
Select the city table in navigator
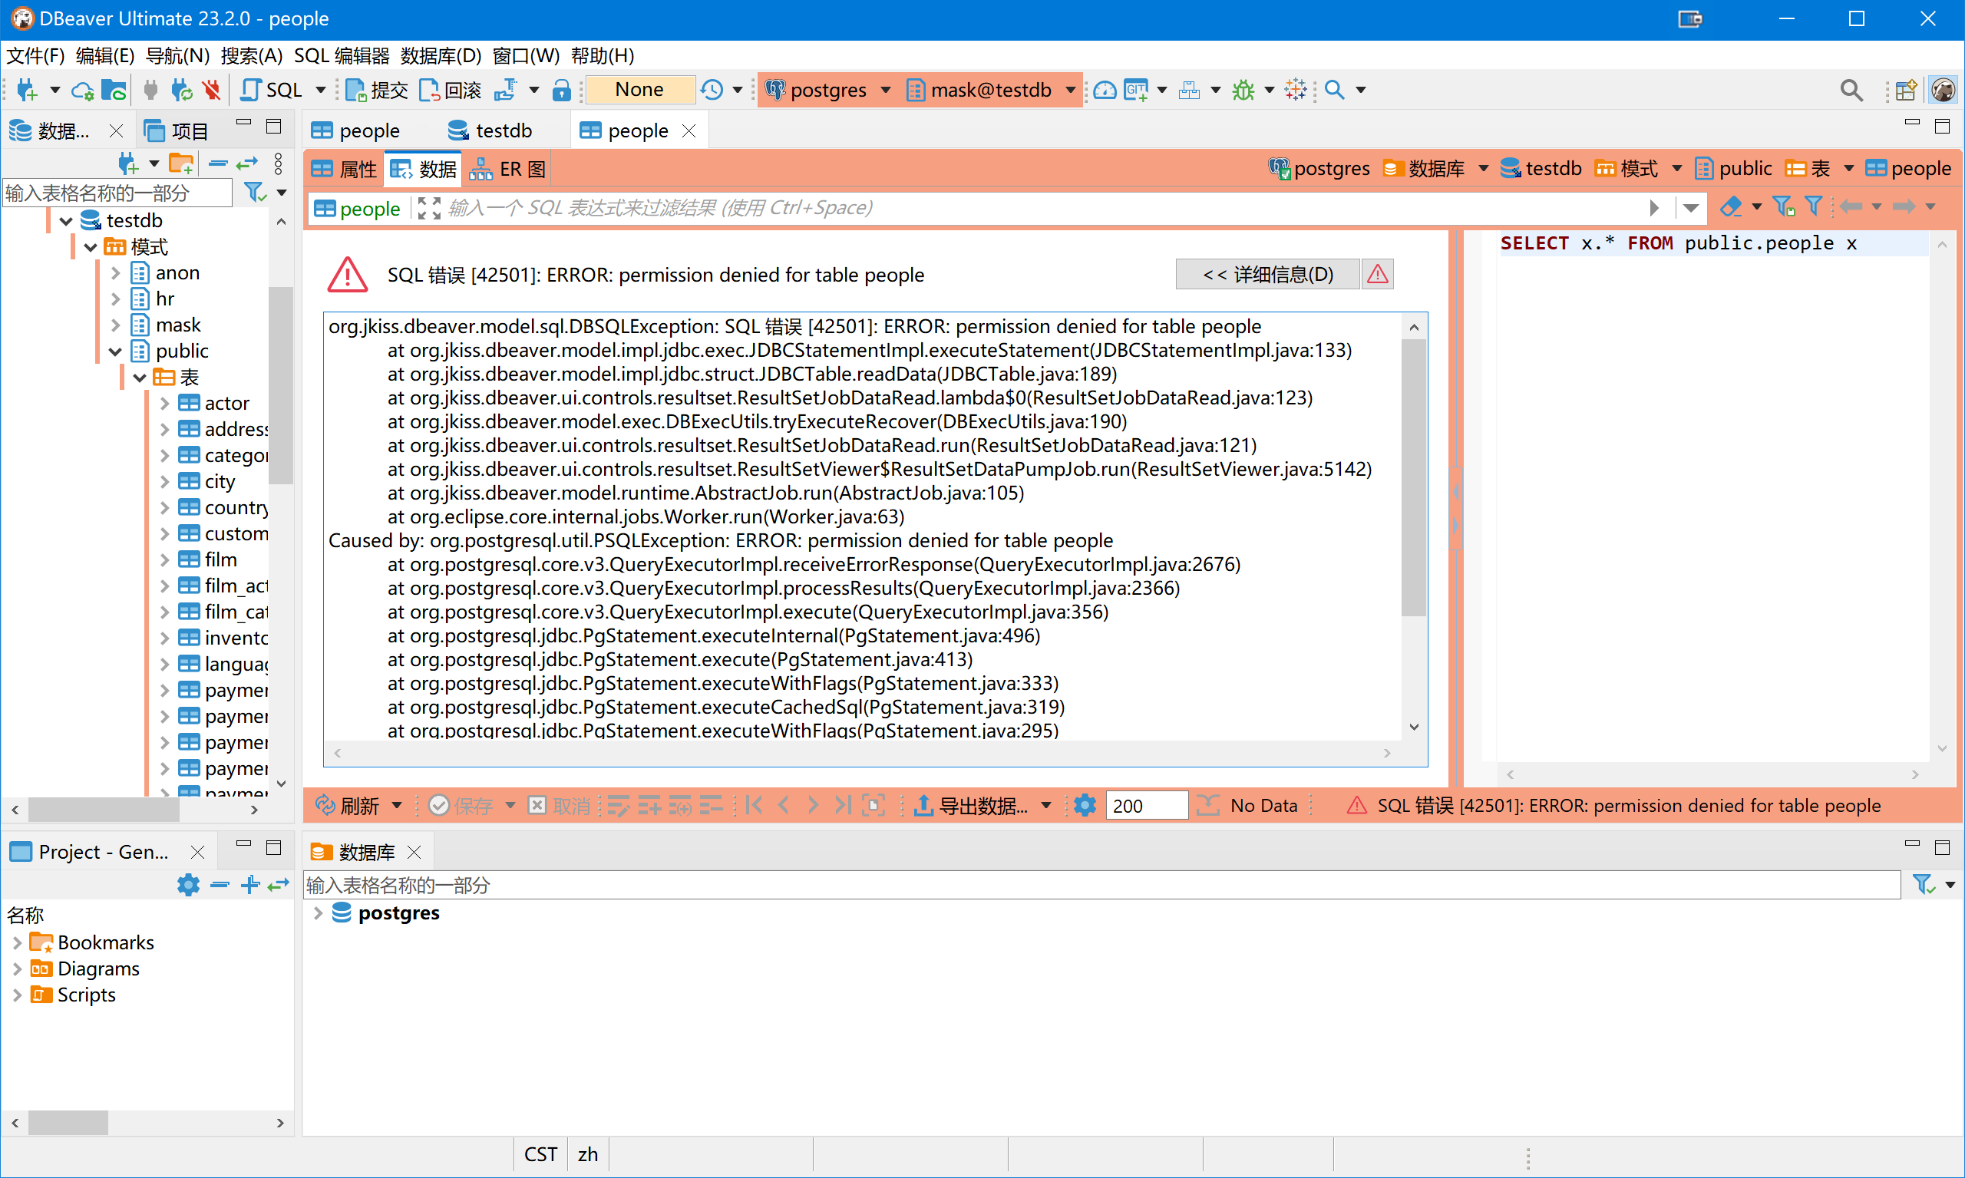pos(219,482)
